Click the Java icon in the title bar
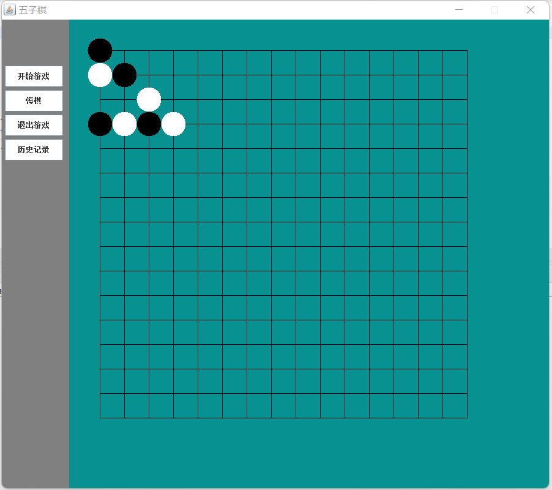This screenshot has height=490, width=552. point(10,10)
